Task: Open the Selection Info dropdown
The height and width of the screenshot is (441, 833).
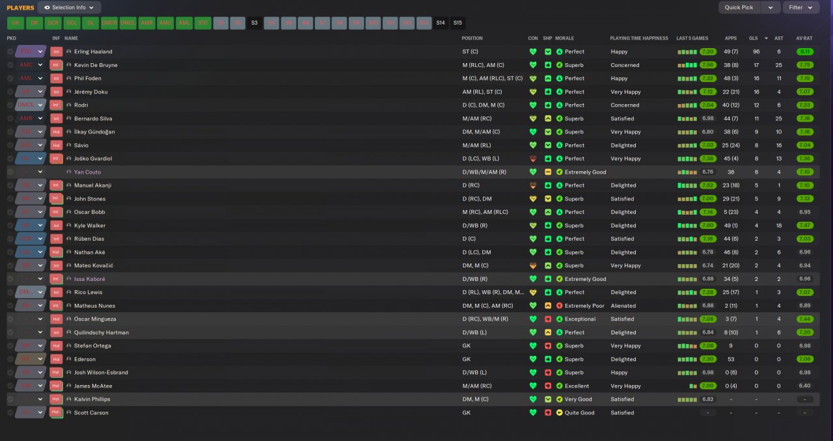Action: point(69,8)
